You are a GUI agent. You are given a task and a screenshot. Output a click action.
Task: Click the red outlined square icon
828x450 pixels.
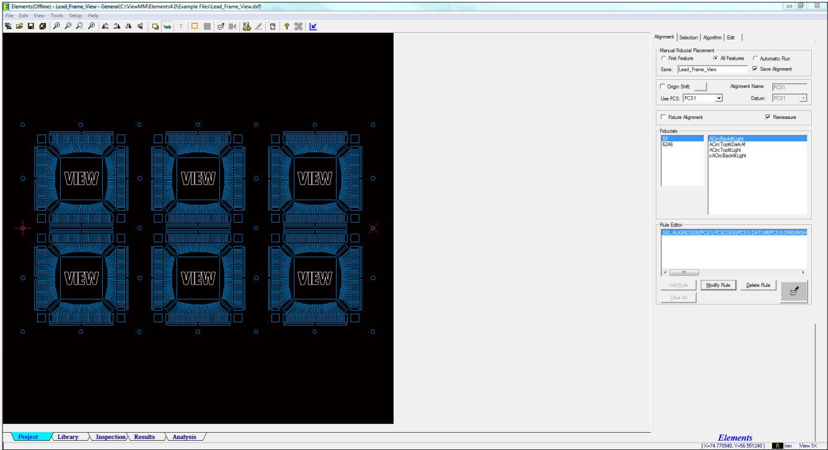[x=195, y=26]
